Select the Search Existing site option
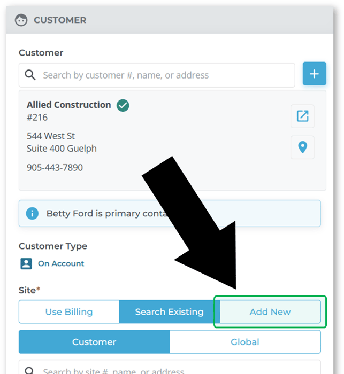344x374 pixels. tap(169, 312)
